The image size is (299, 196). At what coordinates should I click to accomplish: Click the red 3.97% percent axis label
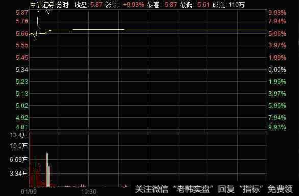click(x=277, y=45)
